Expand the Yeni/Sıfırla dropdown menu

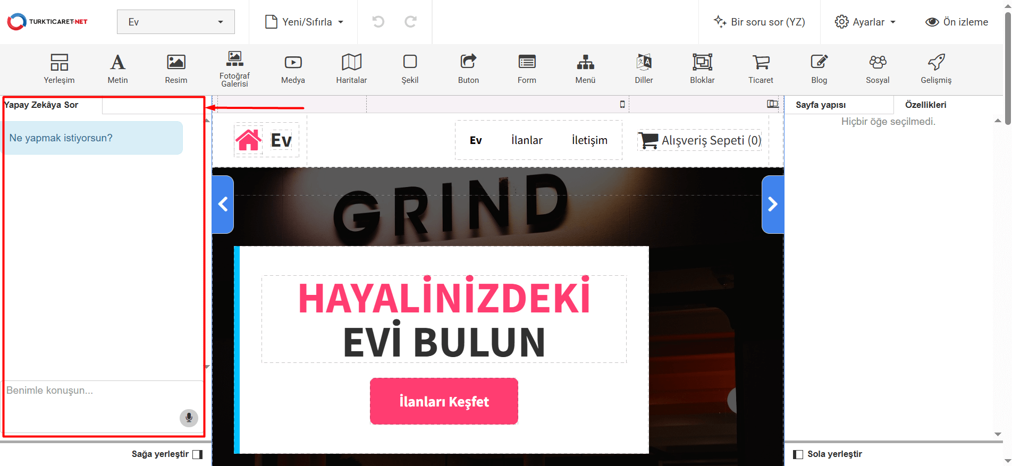[x=304, y=22]
